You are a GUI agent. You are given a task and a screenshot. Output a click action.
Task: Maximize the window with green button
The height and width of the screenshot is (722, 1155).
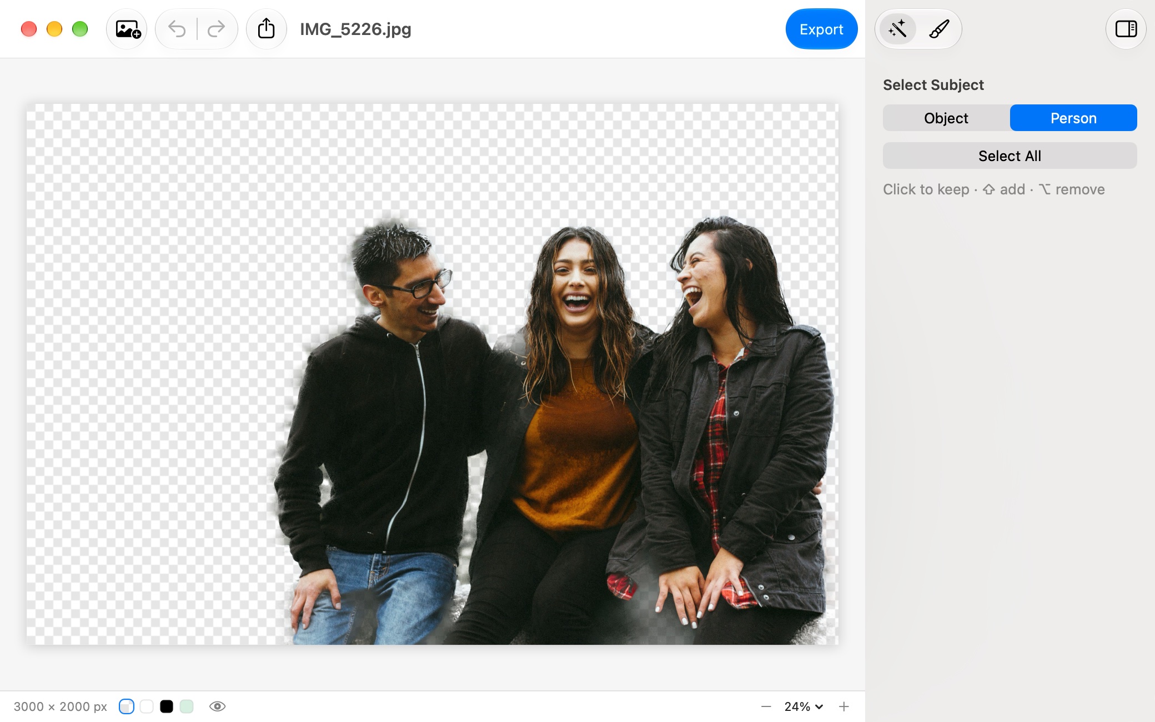pos(80,29)
